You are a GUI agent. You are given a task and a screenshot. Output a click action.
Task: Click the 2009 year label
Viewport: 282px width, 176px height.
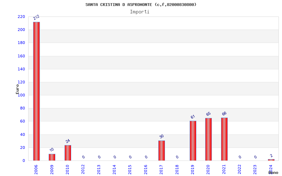52,170
